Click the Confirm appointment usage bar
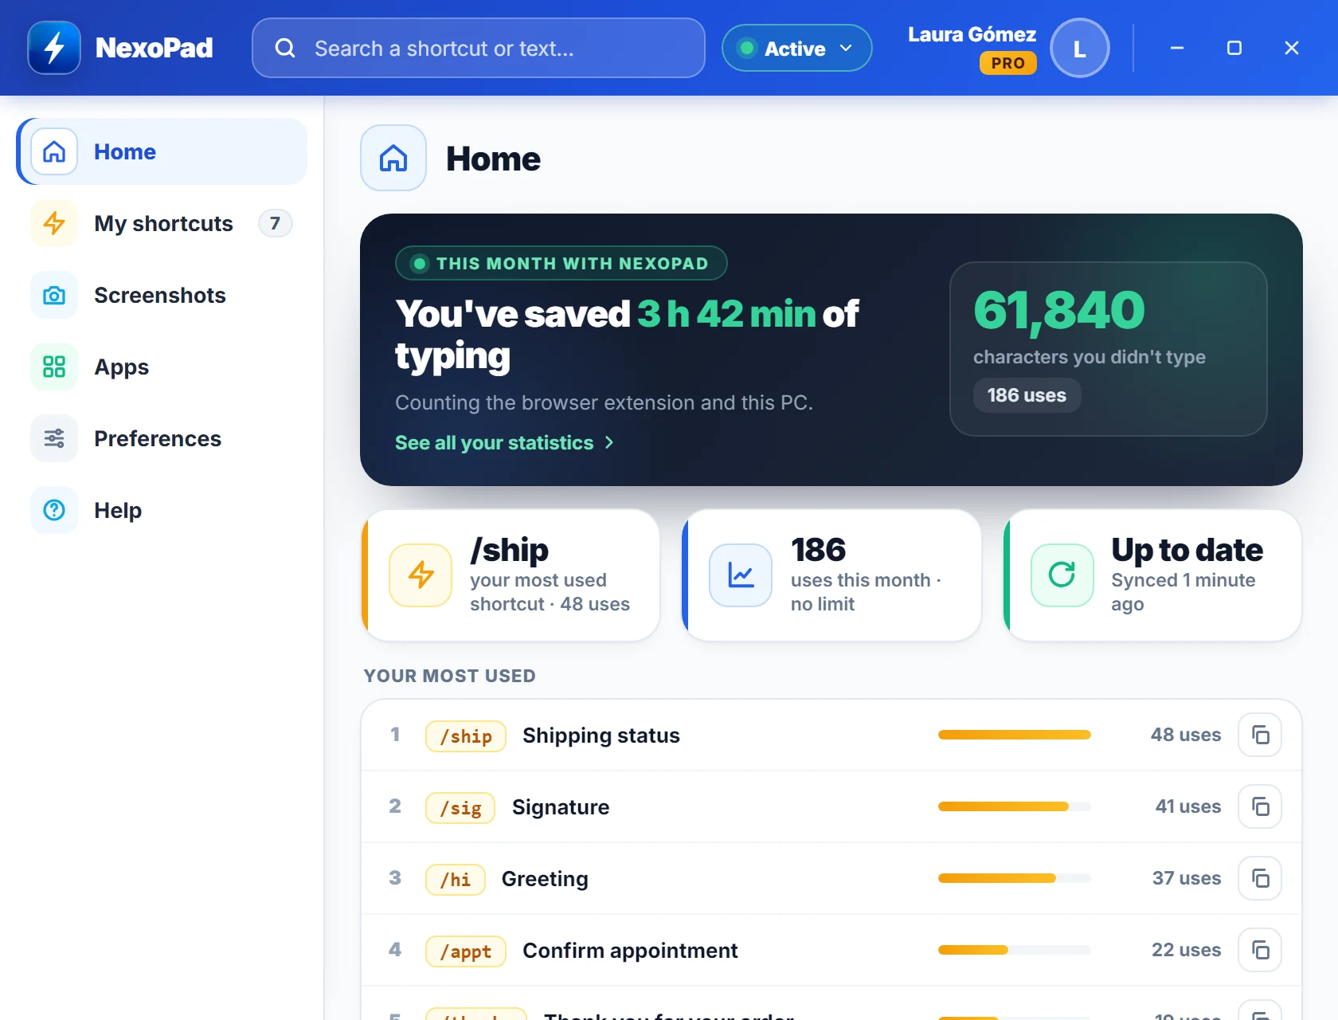Image resolution: width=1338 pixels, height=1020 pixels. (1014, 950)
